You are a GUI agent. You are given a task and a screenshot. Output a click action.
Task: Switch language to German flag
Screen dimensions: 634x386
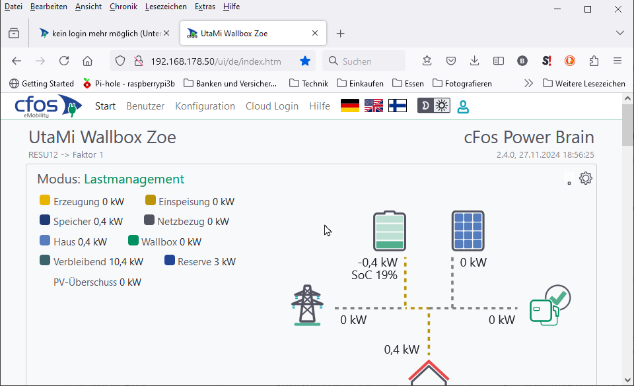(x=350, y=106)
